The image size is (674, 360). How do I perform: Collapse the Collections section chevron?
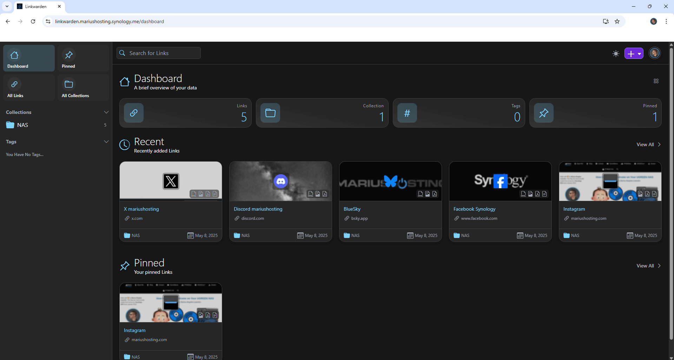(106, 112)
